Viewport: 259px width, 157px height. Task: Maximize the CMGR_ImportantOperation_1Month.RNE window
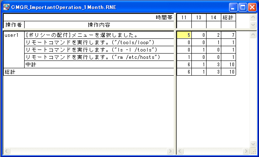click(x=243, y=7)
